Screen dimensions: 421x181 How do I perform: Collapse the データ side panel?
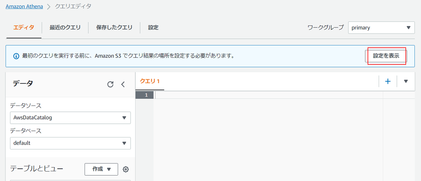[x=123, y=84]
